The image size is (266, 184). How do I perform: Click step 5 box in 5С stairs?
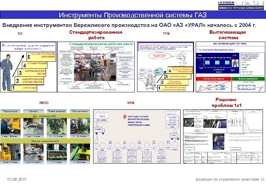coord(41,57)
